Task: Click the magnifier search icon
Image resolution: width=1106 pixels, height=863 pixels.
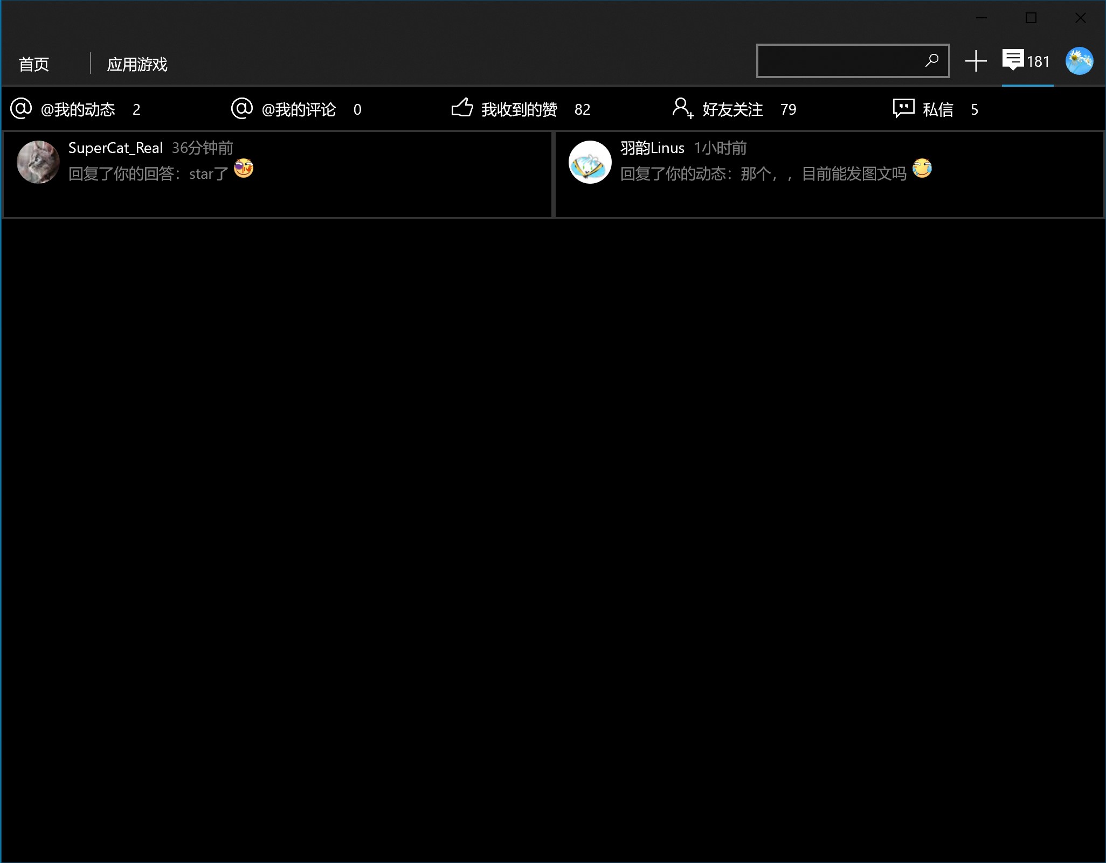Action: pos(931,60)
